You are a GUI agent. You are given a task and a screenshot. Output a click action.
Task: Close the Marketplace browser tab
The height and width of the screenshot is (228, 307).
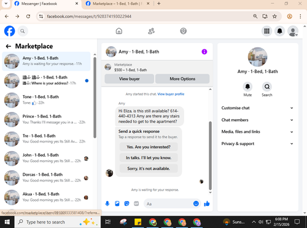click(148, 4)
